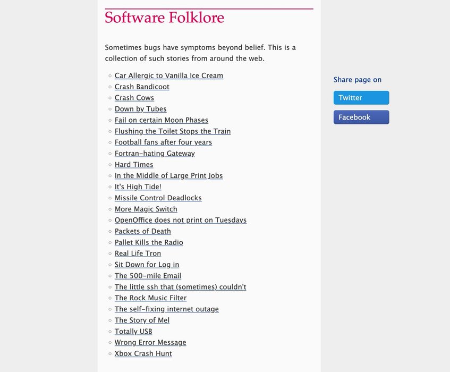Read Flushing the Toilet Stops the Train
The height and width of the screenshot is (372, 450).
173,131
